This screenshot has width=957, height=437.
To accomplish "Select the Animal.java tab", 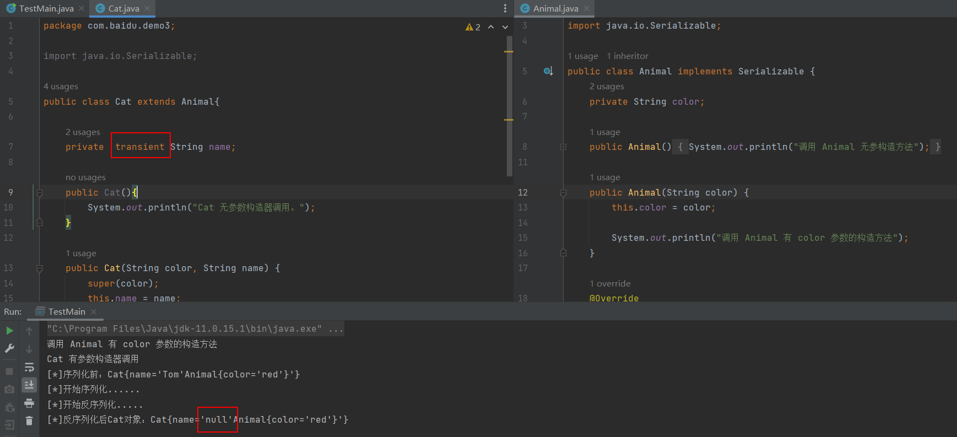I will (x=555, y=8).
